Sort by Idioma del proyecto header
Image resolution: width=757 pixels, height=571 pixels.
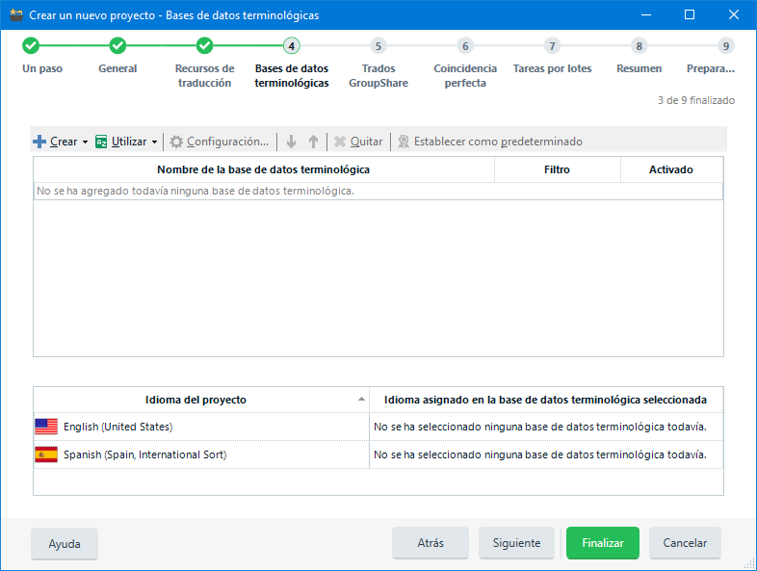click(196, 400)
